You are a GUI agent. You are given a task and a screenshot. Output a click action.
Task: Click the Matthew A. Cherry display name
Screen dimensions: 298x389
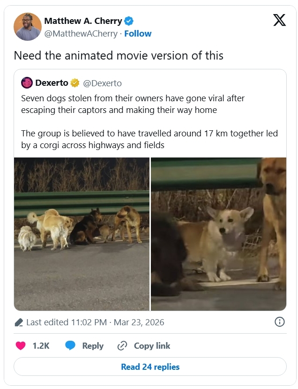point(83,21)
